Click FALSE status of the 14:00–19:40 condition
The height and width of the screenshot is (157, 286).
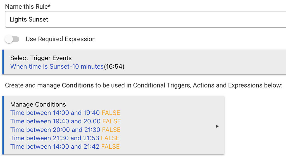111,113
